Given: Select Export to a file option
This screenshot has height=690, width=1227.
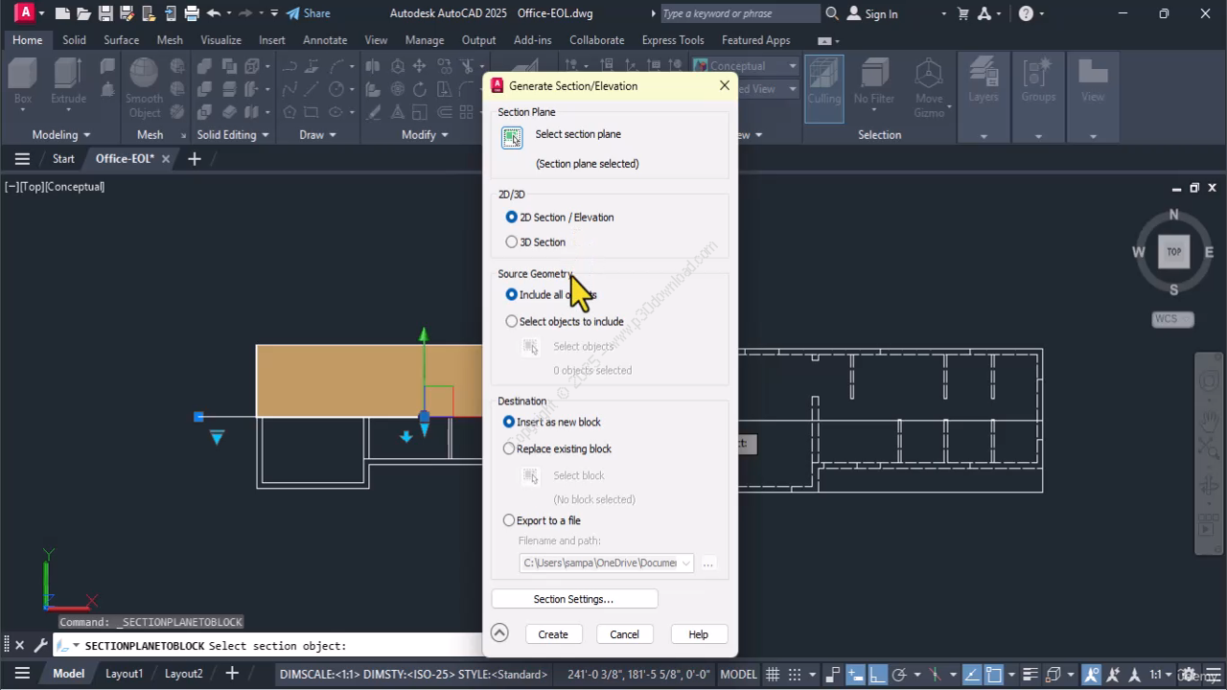Looking at the screenshot, I should pyautogui.click(x=509, y=520).
